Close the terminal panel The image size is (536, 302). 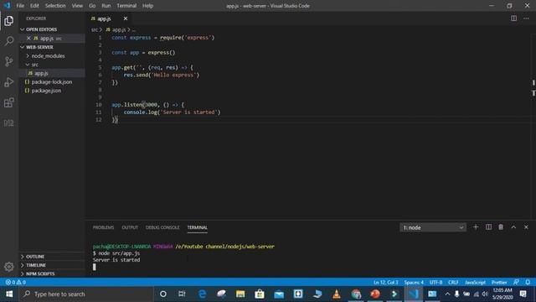point(526,227)
